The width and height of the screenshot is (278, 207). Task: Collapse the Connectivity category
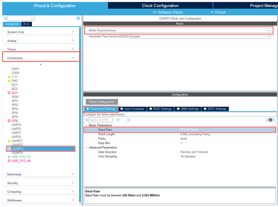[73, 58]
